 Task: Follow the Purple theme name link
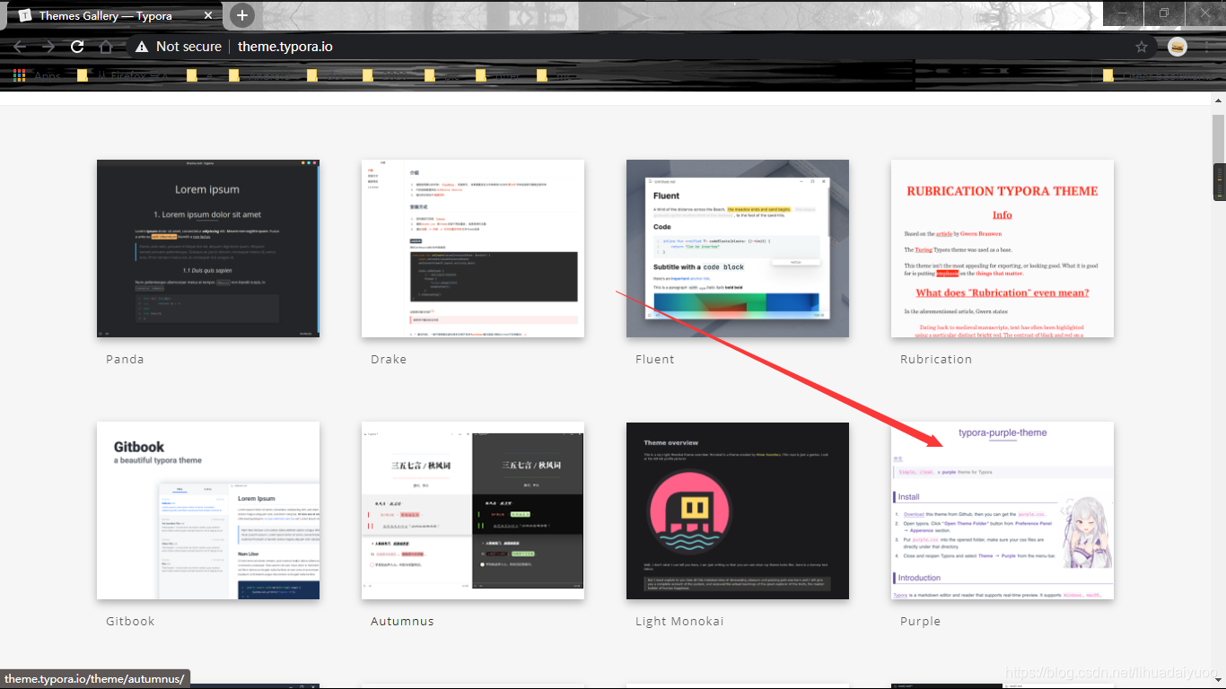920,621
